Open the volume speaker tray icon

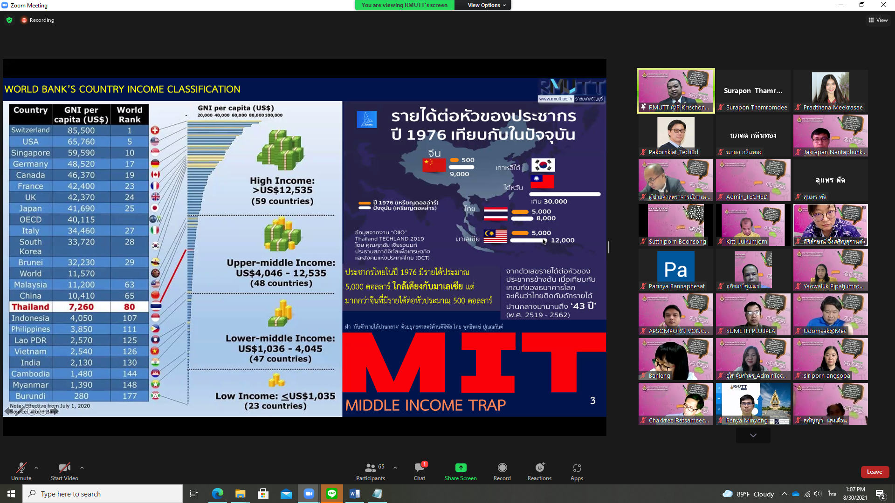click(x=818, y=494)
